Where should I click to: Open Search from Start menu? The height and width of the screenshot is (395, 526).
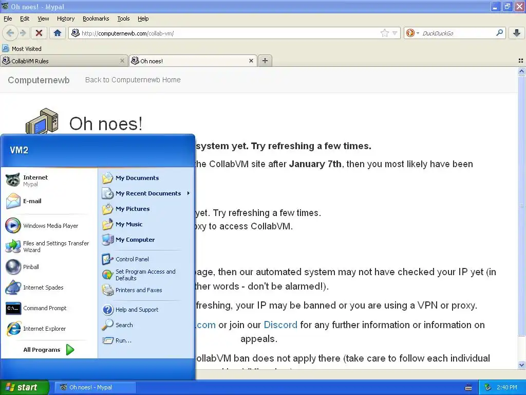146,325
